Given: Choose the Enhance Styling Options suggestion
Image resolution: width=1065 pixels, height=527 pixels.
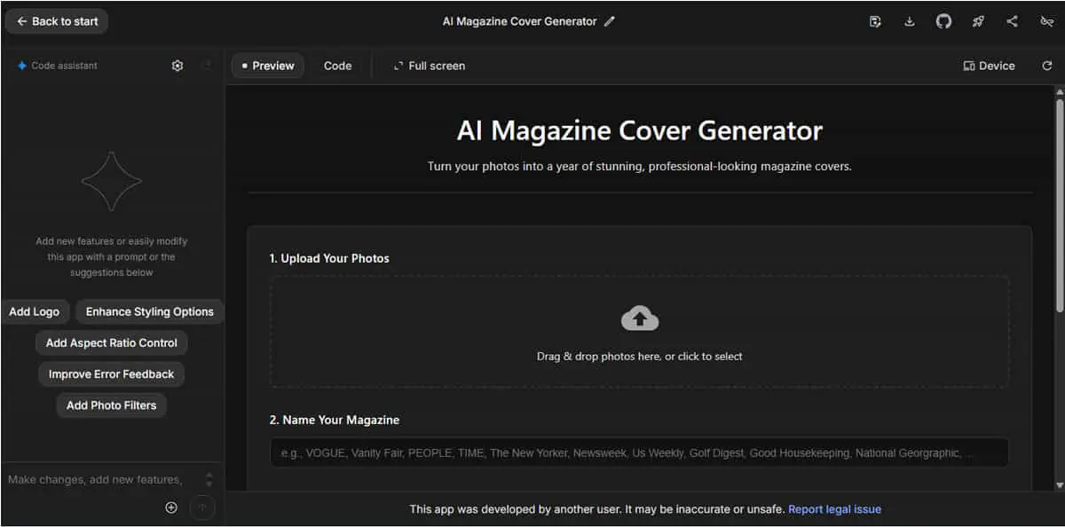Looking at the screenshot, I should [x=149, y=311].
